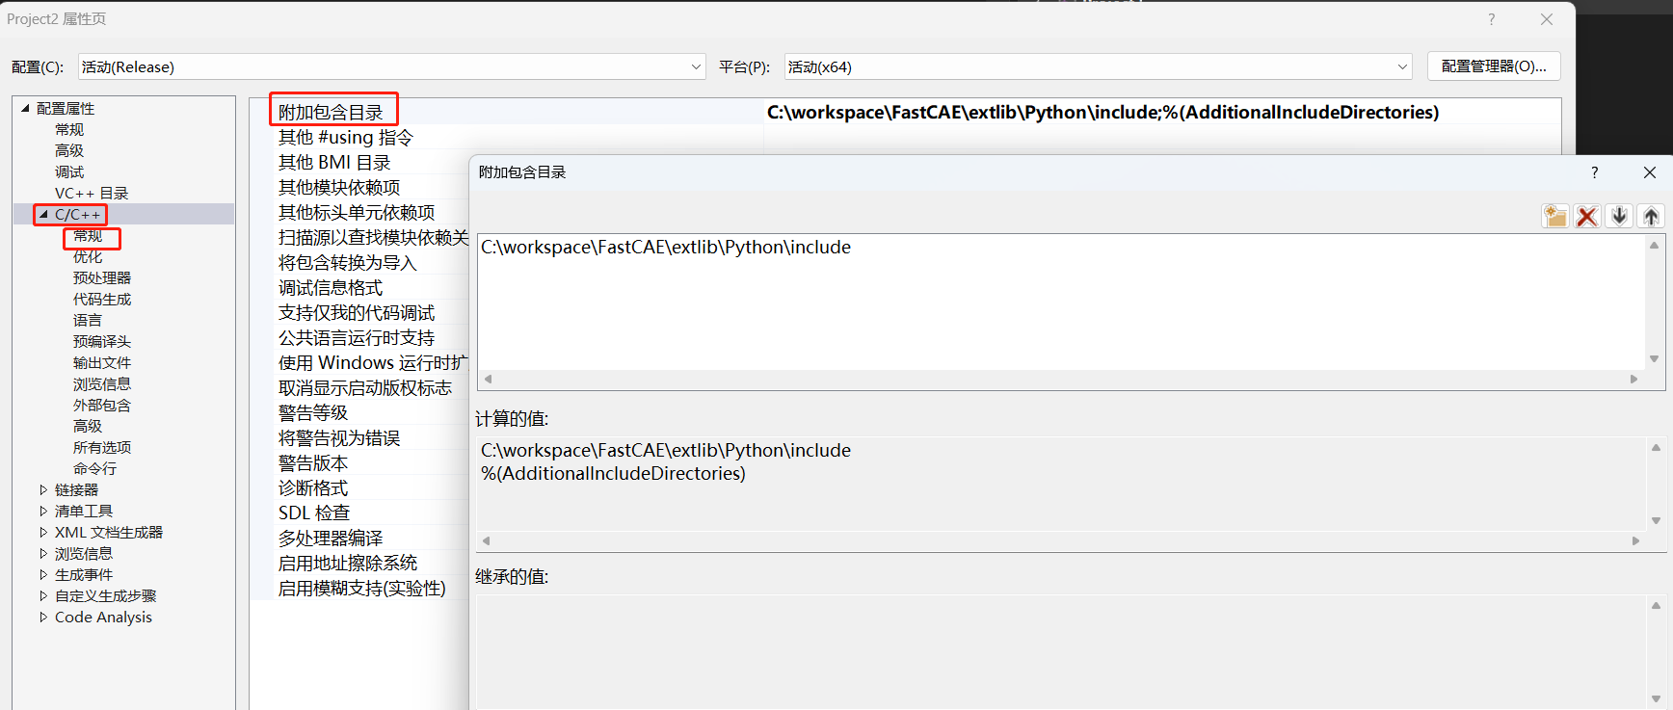This screenshot has height=710, width=1673.
Task: Open 配置管理器 button
Action: (x=1493, y=66)
